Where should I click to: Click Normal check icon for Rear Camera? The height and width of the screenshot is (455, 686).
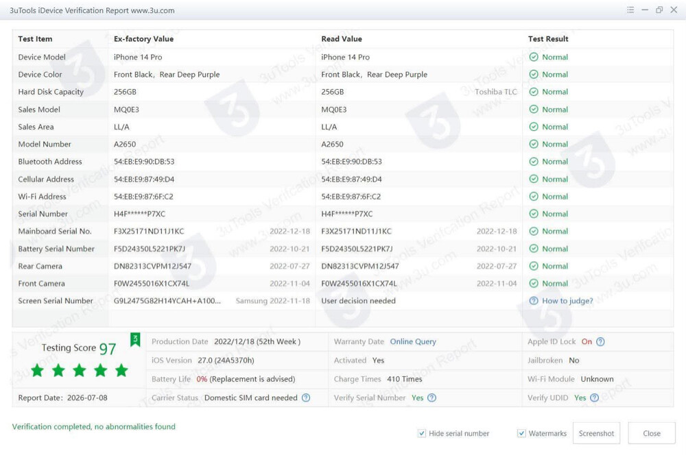[x=533, y=266]
